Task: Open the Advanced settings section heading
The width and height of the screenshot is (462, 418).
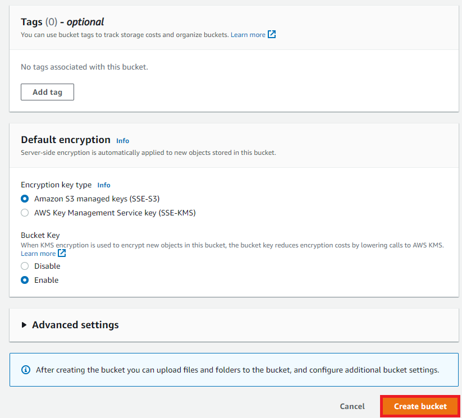Action: click(75, 325)
